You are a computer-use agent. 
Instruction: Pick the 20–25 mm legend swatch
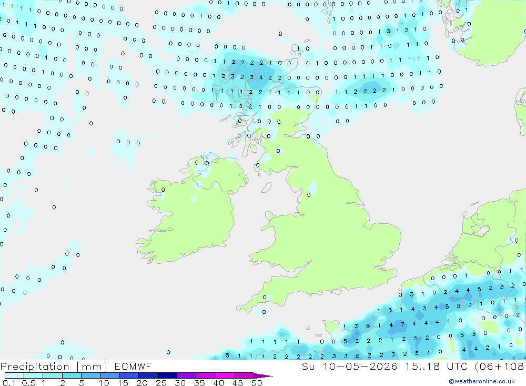coord(148,375)
